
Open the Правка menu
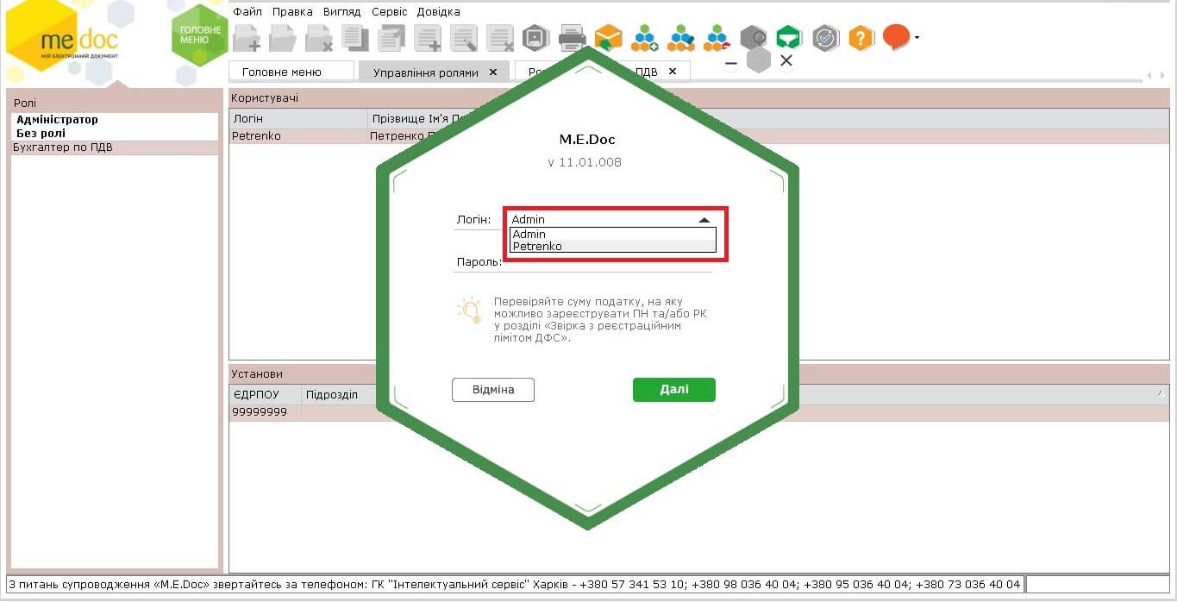click(x=292, y=12)
